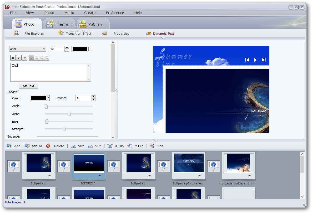Click the Strength slider handle

[x=64, y=129]
